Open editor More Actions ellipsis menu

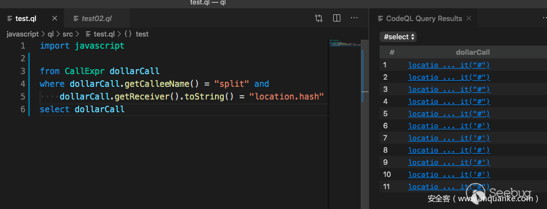[354, 18]
